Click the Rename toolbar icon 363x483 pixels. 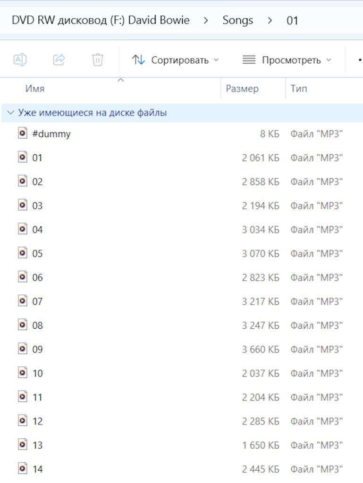[20, 59]
